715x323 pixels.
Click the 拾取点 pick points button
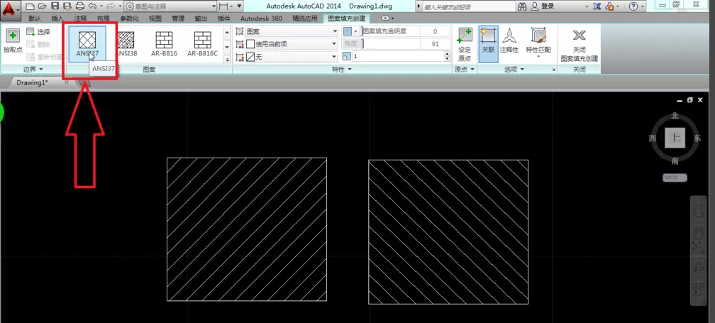coord(13,41)
